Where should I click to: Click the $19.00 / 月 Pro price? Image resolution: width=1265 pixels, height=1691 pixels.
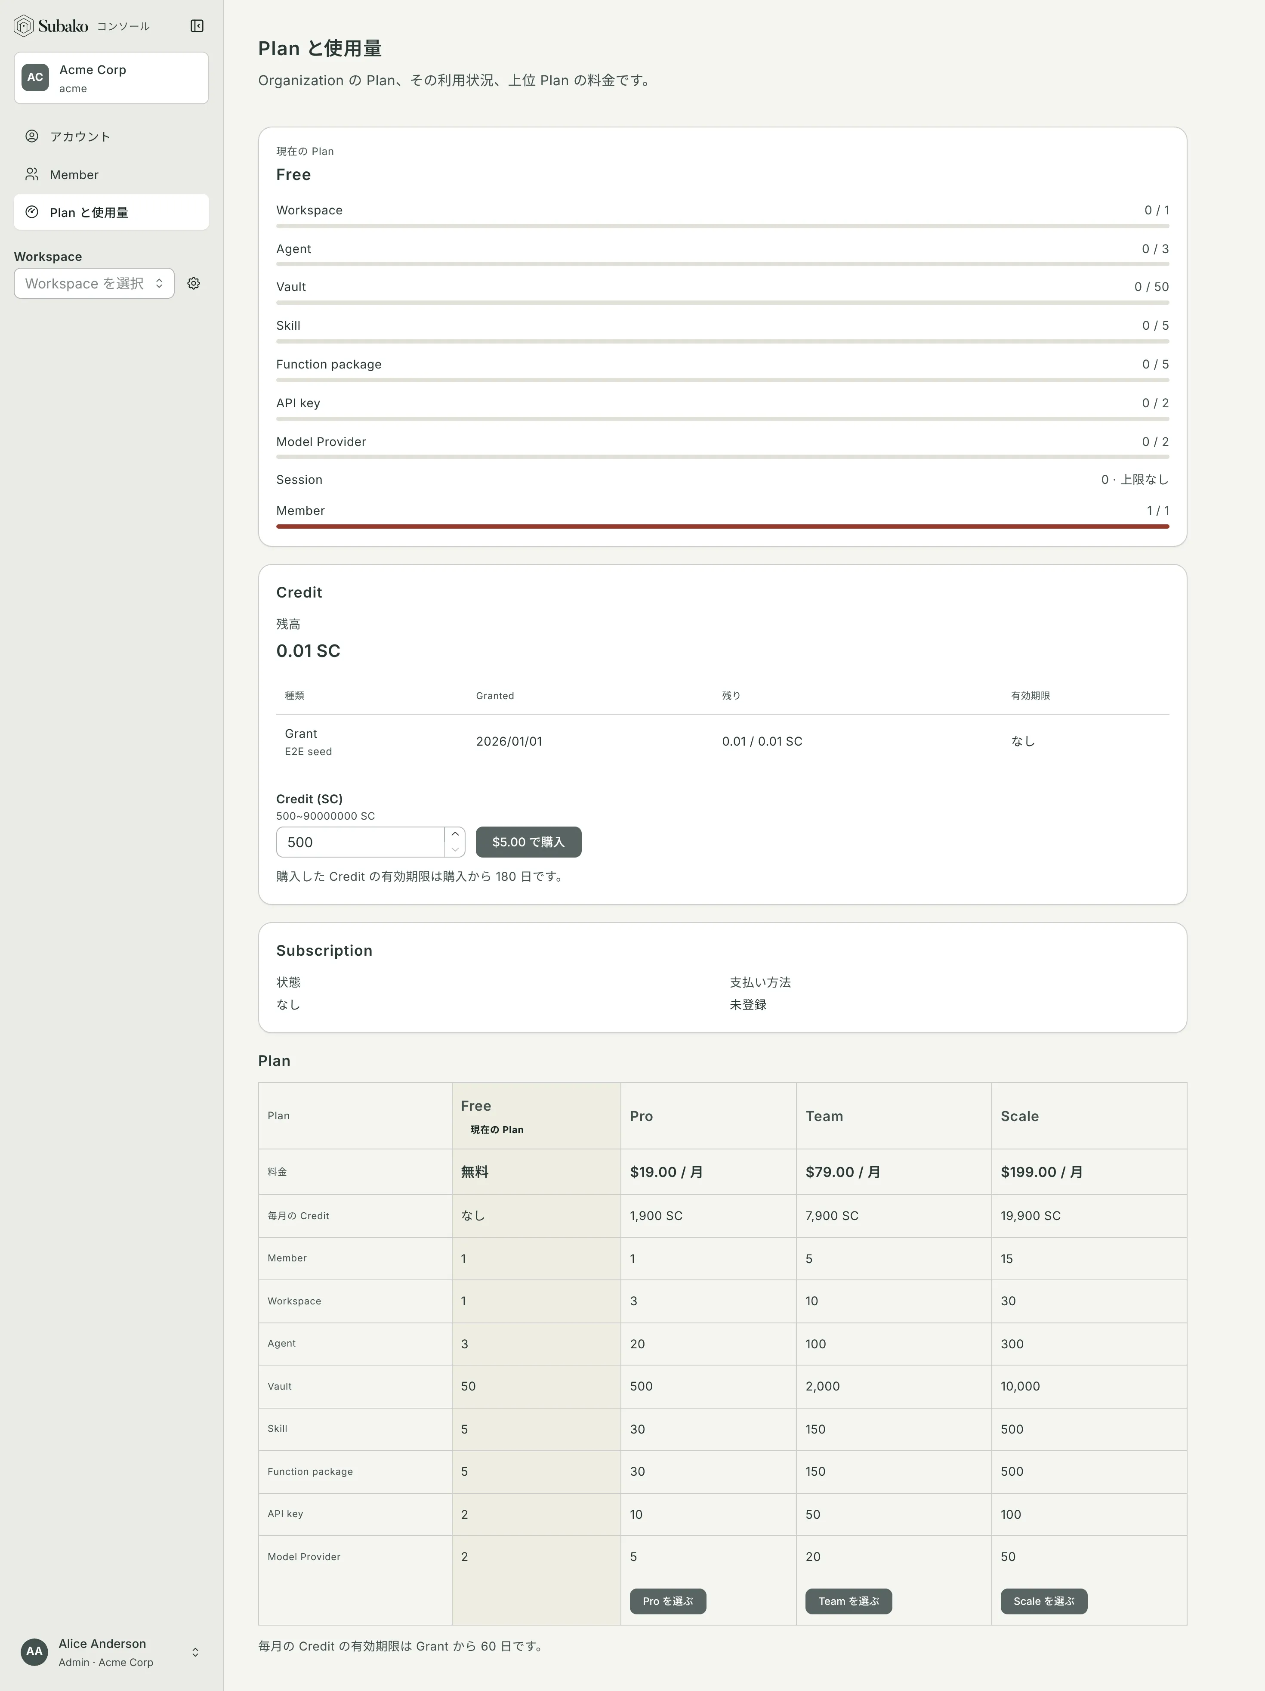pos(666,1172)
